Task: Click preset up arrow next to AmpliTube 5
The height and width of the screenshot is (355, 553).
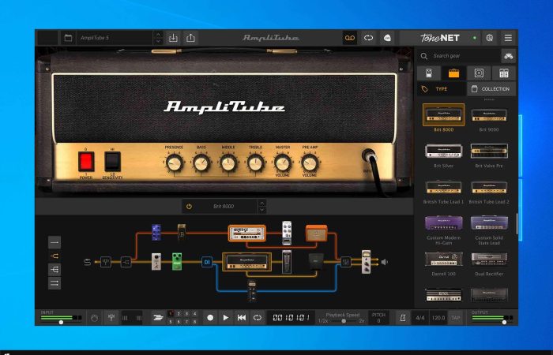Action: (x=158, y=35)
